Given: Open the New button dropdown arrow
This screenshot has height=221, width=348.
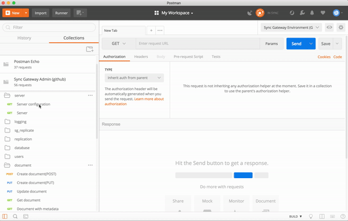Looking at the screenshot, I should click(x=26, y=13).
